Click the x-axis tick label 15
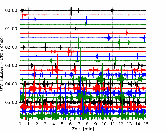 (146, 124)
